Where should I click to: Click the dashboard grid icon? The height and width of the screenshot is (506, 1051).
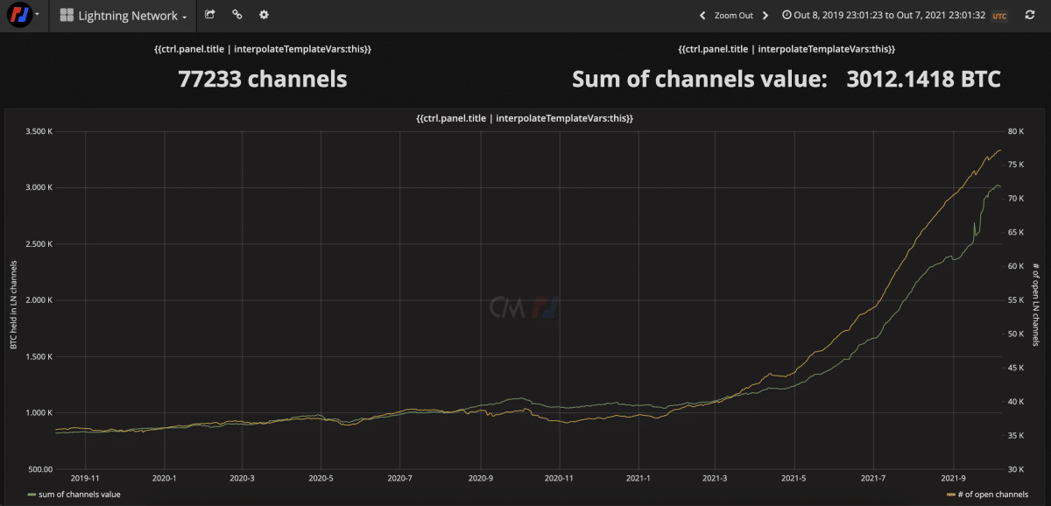(x=67, y=16)
